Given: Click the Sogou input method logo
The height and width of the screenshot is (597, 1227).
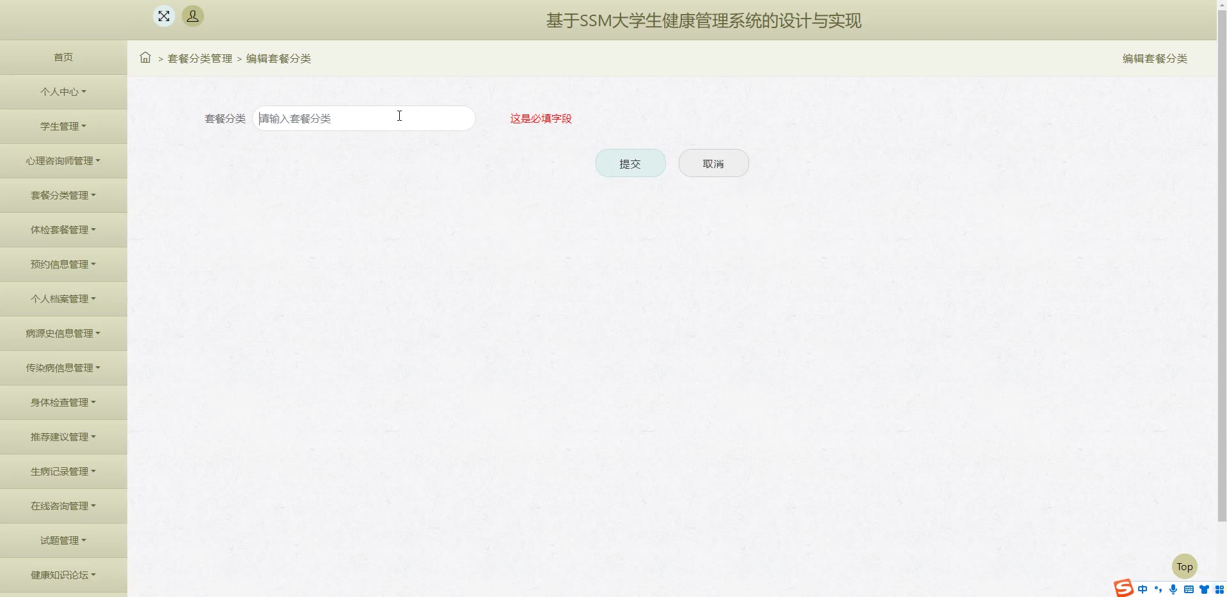Looking at the screenshot, I should point(1123,588).
